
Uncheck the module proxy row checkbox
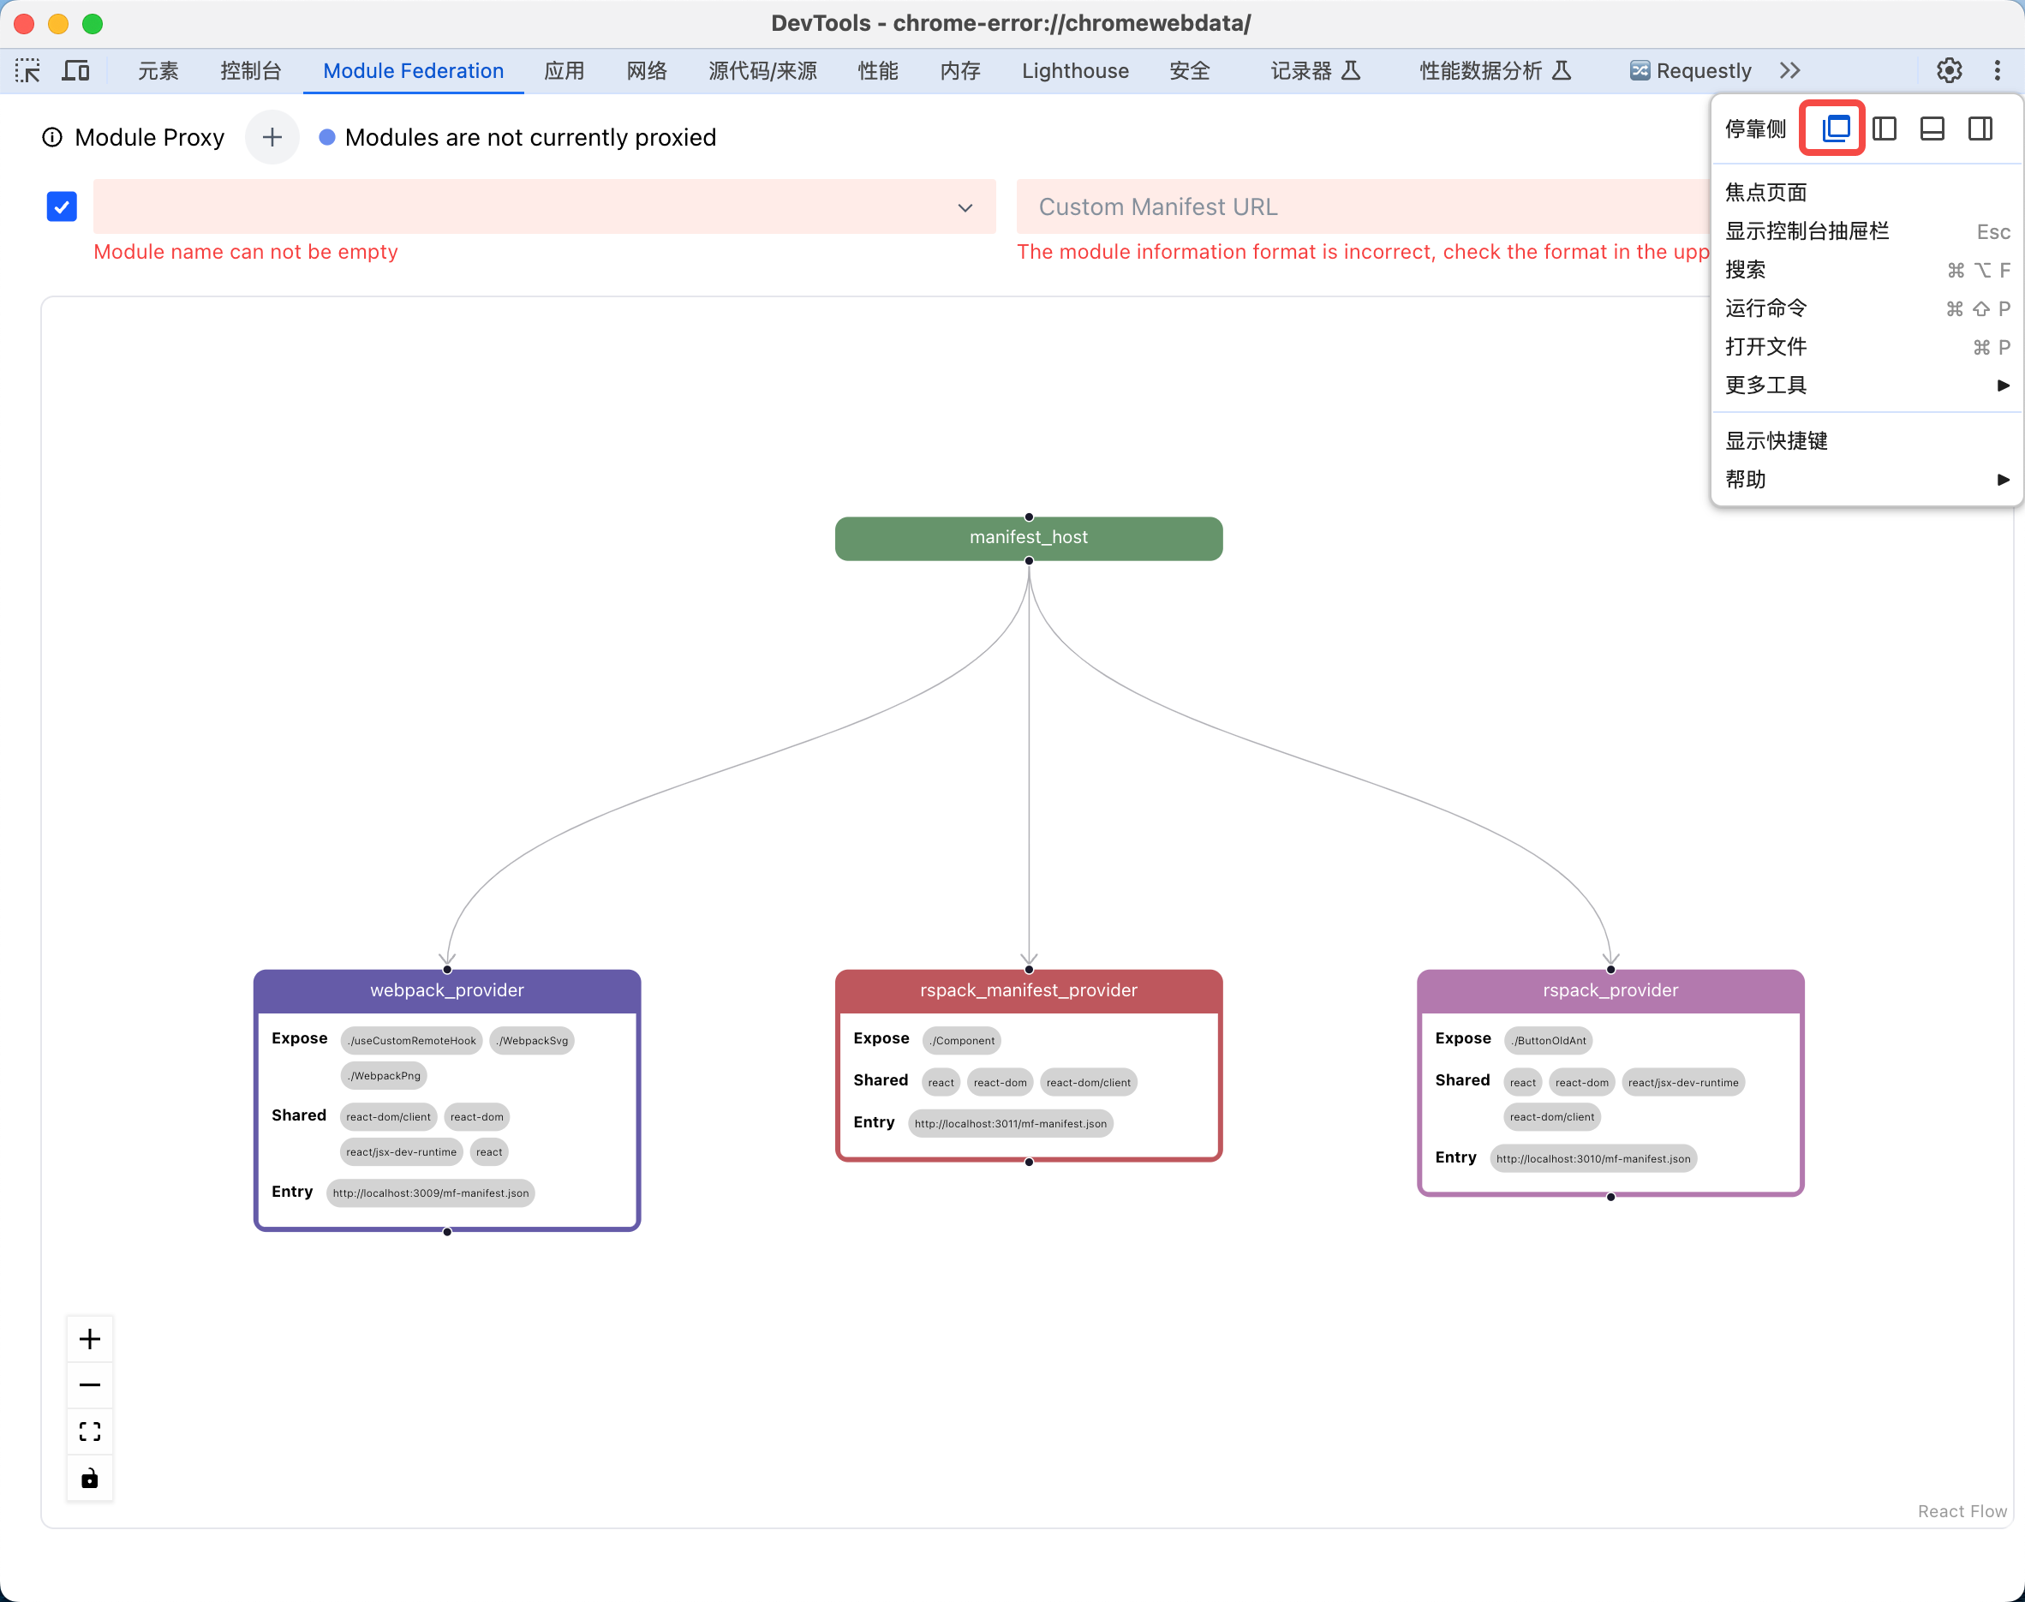point(62,206)
